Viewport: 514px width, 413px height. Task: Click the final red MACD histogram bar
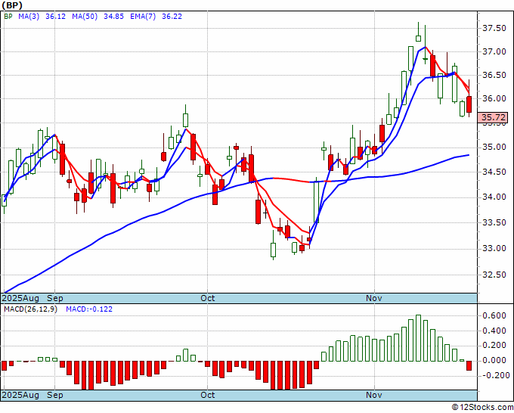click(x=469, y=366)
